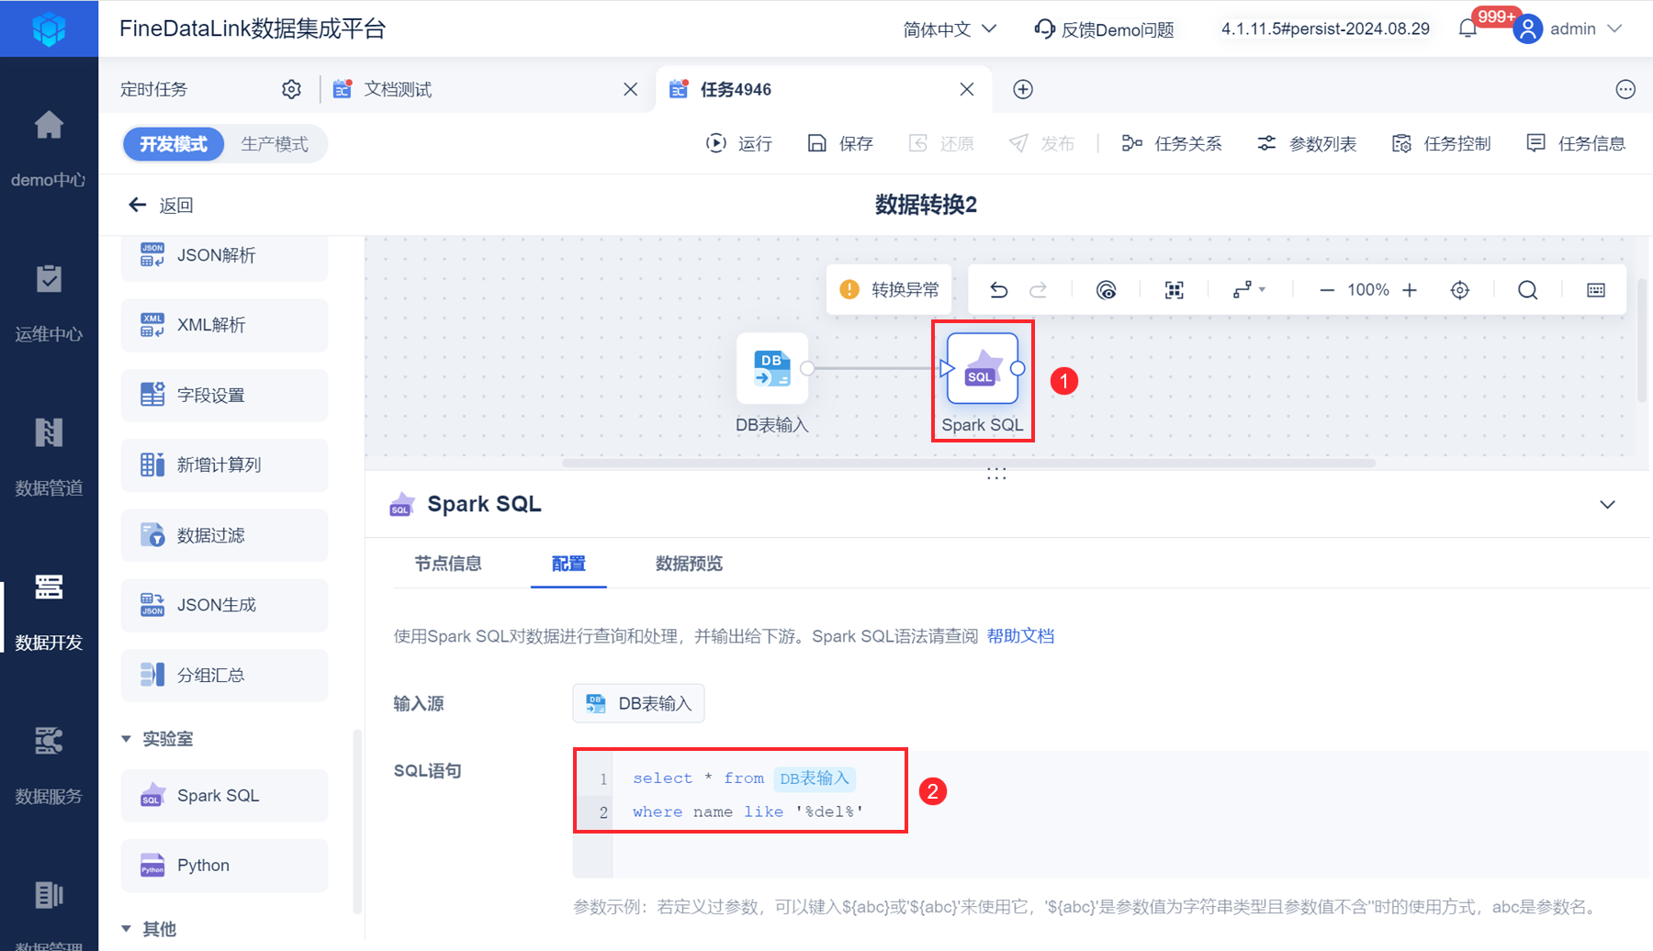Close the 文档测试 tab
This screenshot has height=951, width=1653.
[630, 89]
